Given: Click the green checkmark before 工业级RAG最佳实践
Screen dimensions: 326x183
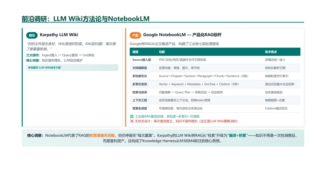Looking at the screenshot, I should coord(132,116).
